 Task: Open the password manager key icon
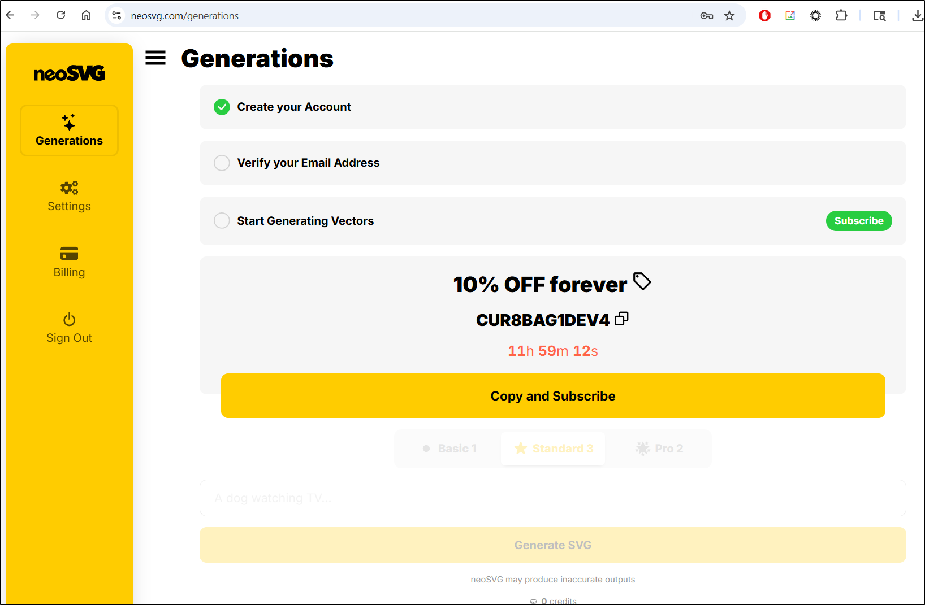coord(706,16)
